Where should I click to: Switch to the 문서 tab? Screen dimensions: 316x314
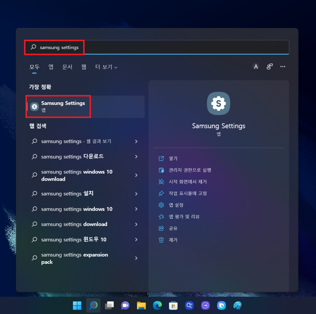67,67
